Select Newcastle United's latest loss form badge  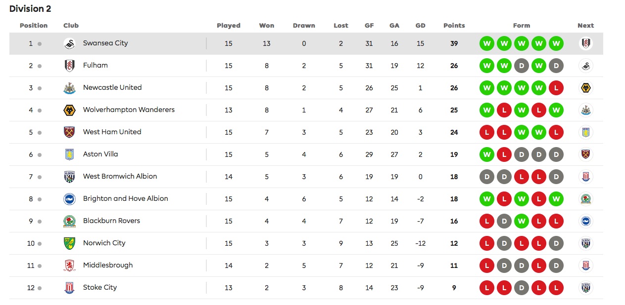click(556, 88)
